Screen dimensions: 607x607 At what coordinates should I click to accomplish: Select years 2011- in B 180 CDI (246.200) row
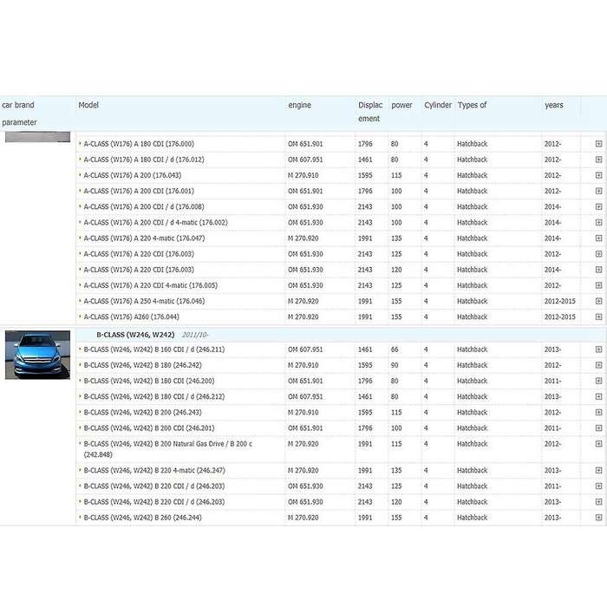coord(552,381)
